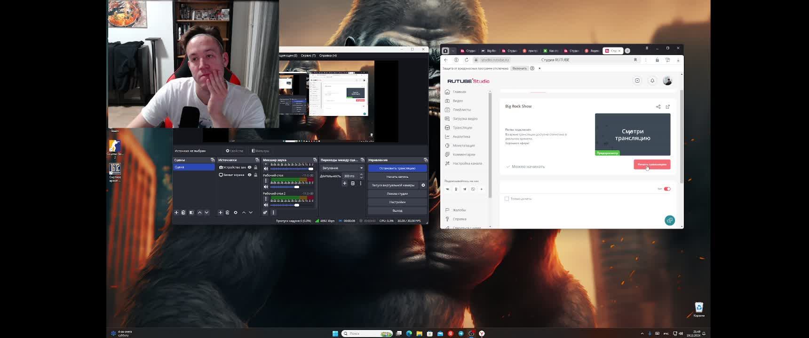Open Настройки in OBS controls

click(397, 202)
